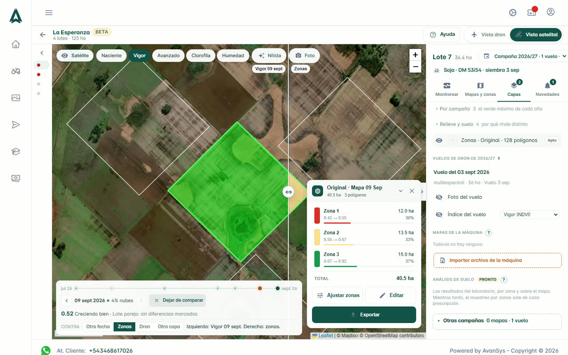Switch to Mapas y zonas tab
This screenshot has height=355, width=568.
pyautogui.click(x=480, y=89)
